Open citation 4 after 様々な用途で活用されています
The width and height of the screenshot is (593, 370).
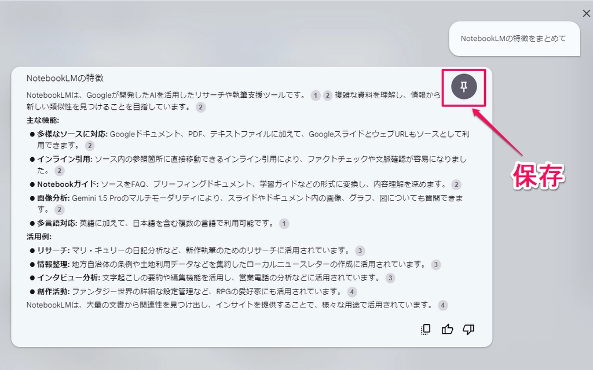coord(443,305)
